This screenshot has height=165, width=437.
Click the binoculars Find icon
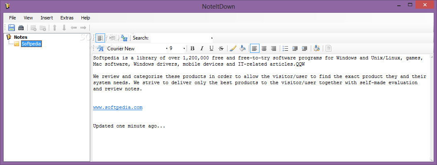pyautogui.click(x=21, y=28)
